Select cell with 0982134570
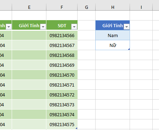Viewport: 159px width, 130px height. coord(62,75)
